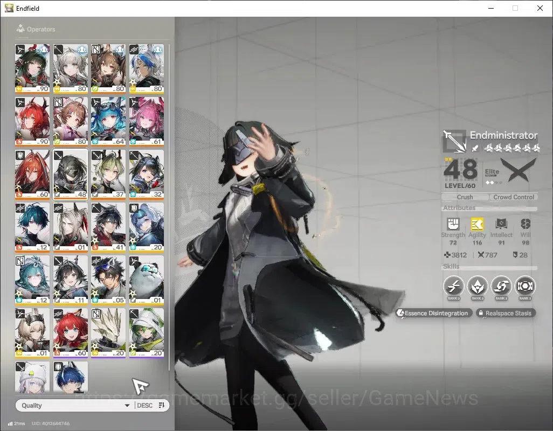Screen dimensions: 553x431
Task: Select the sunglasses-wearing operator at level 05
Action: click(109, 280)
